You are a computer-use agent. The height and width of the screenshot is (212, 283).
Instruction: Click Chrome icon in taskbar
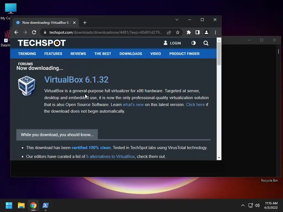33,205
